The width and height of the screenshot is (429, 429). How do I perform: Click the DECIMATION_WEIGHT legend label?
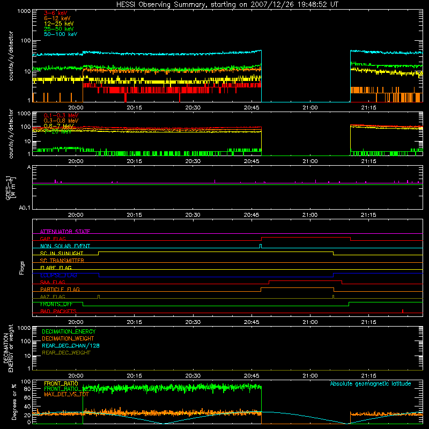click(x=68, y=338)
